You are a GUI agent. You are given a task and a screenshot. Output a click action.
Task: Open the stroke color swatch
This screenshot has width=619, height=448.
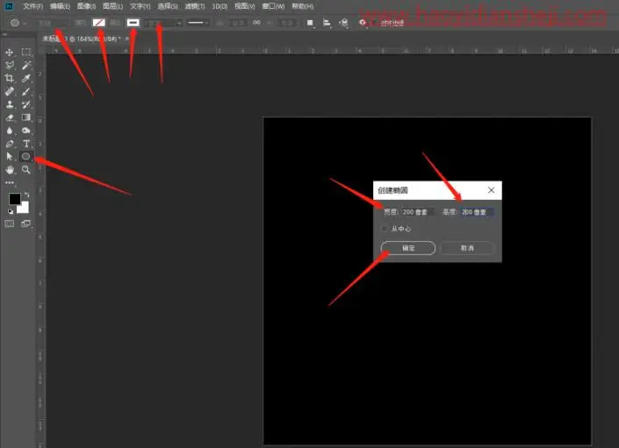pyautogui.click(x=133, y=23)
